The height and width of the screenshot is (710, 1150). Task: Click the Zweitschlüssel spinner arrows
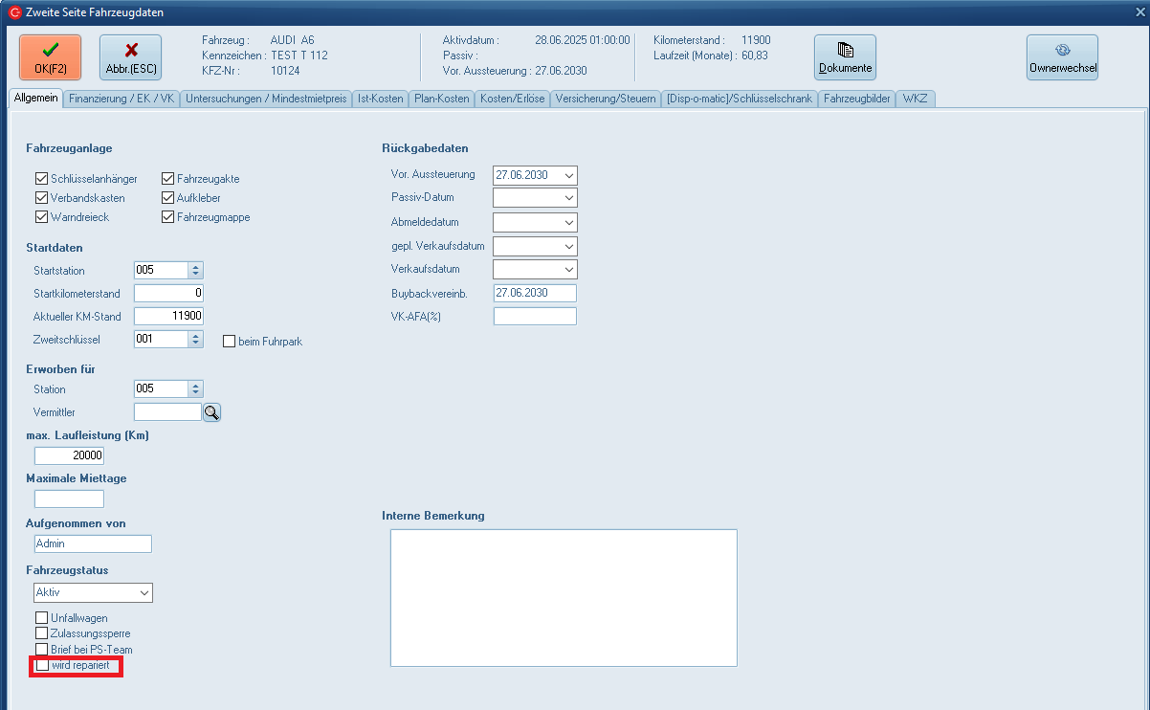[x=196, y=339]
